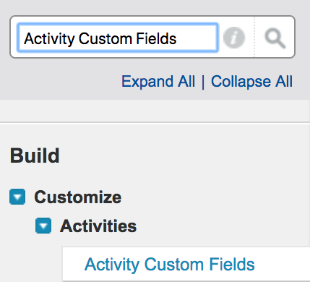
Task: Open the Activity Custom Fields link
Action: click(x=169, y=264)
